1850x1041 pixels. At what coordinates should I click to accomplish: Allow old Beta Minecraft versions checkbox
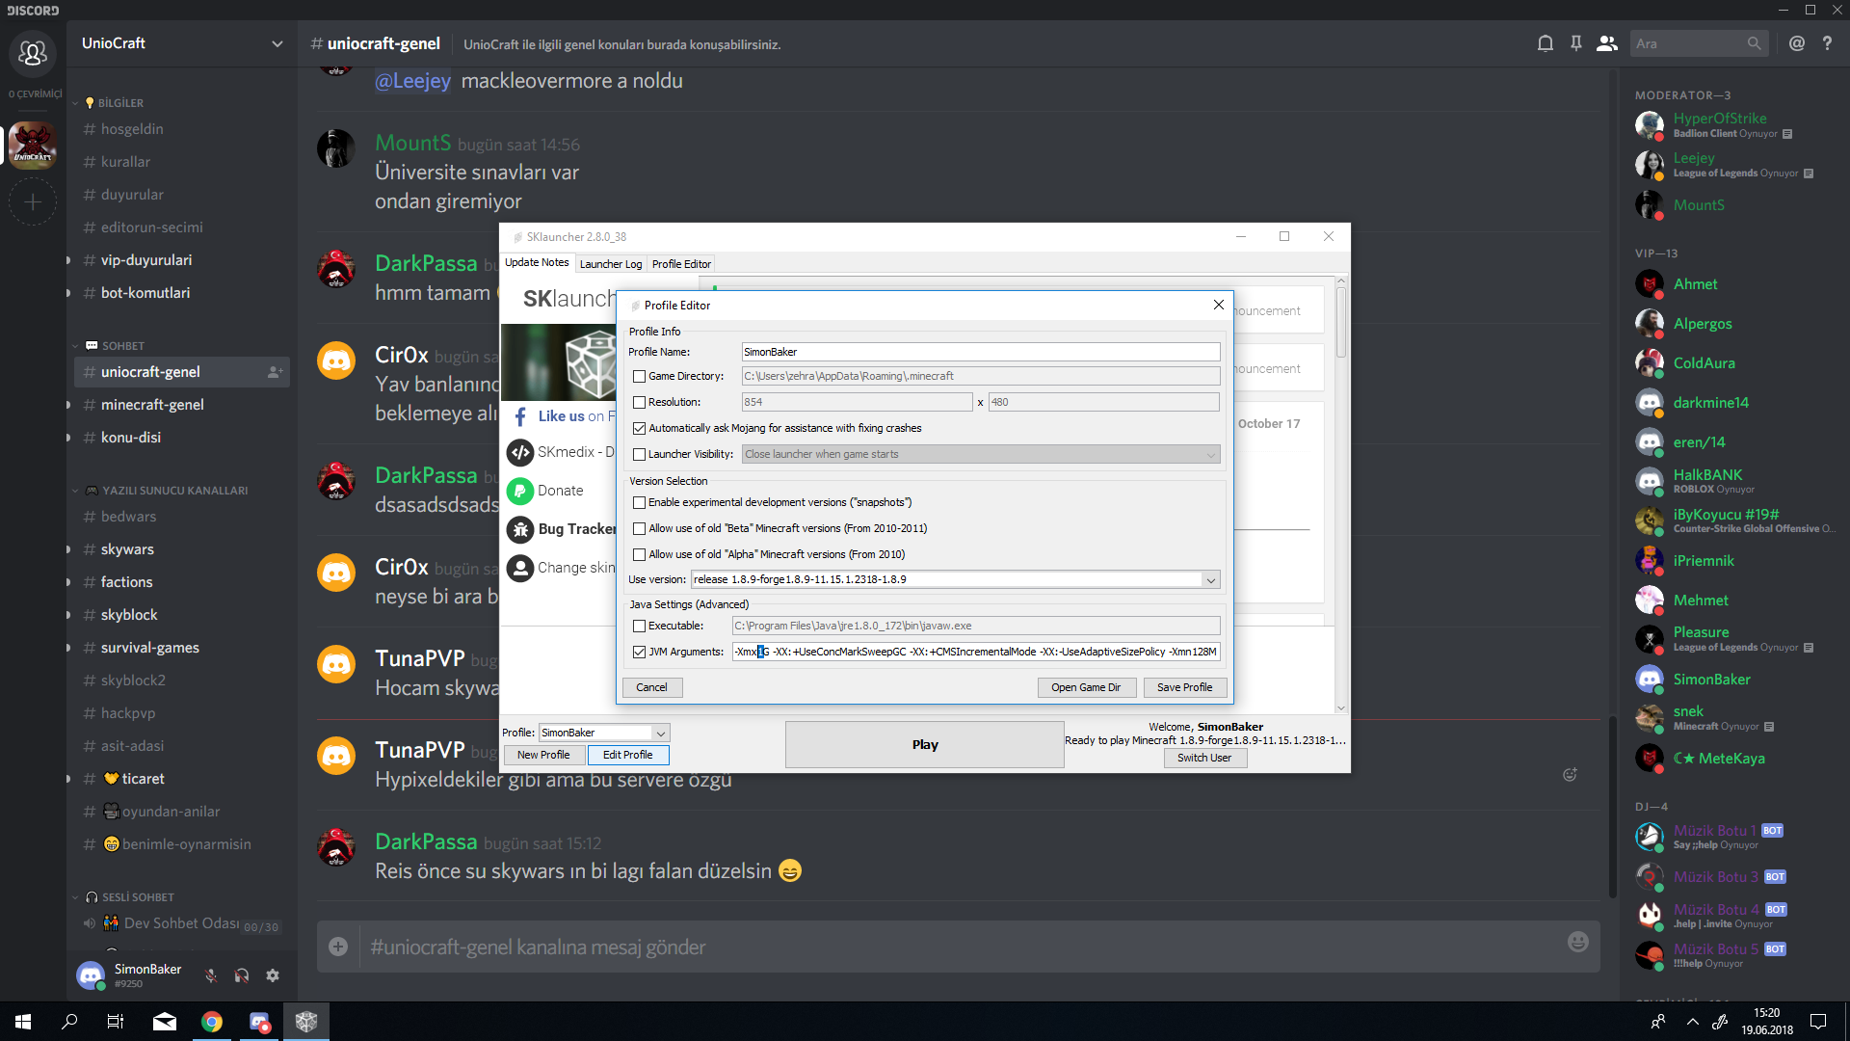(x=639, y=529)
